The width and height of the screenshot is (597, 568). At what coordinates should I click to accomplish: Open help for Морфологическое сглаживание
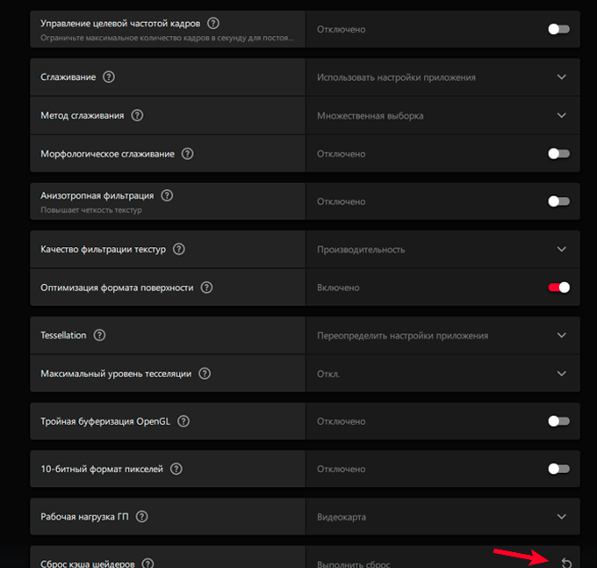tap(187, 154)
